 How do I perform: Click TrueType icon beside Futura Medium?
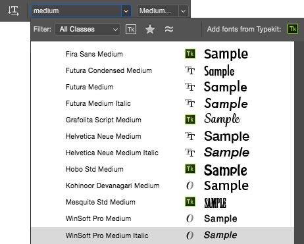coord(190,87)
